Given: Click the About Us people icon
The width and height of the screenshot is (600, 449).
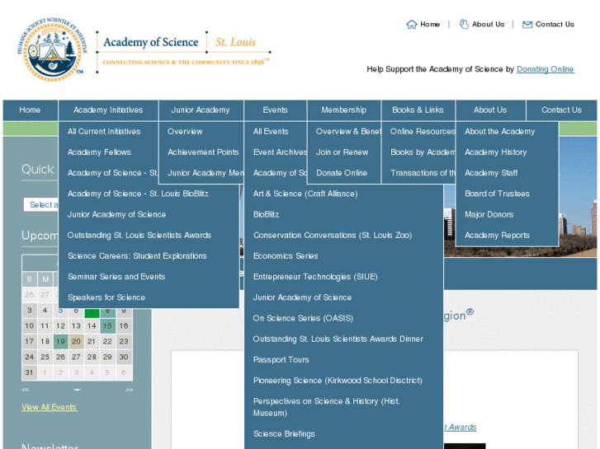Looking at the screenshot, I should 464,24.
